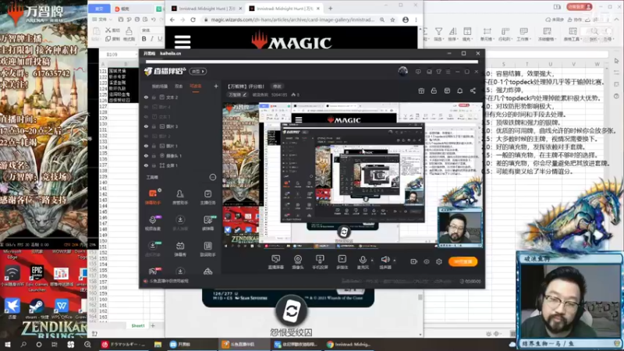The image size is (624, 351).
Task: Open the 首页 tab in WPS window
Action: (99, 9)
